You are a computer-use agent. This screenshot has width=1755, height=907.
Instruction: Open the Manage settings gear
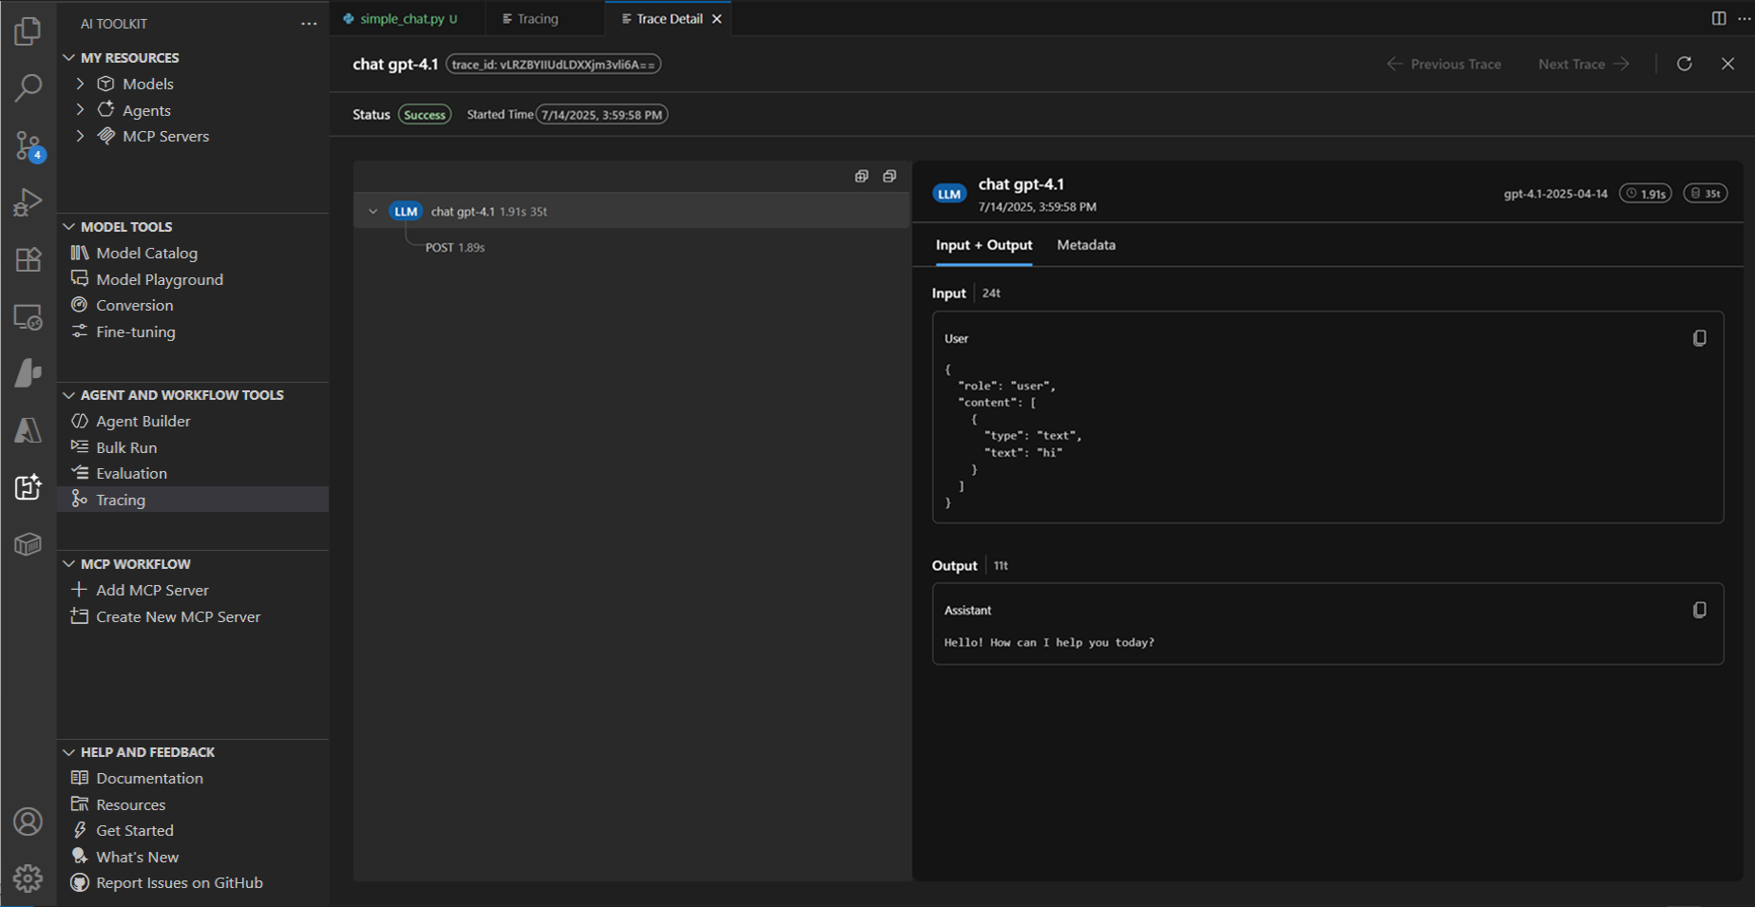click(28, 879)
